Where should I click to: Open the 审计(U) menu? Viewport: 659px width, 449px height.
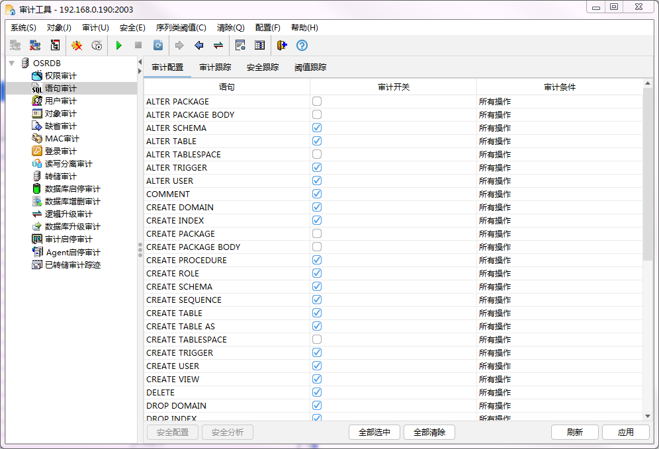click(x=95, y=28)
